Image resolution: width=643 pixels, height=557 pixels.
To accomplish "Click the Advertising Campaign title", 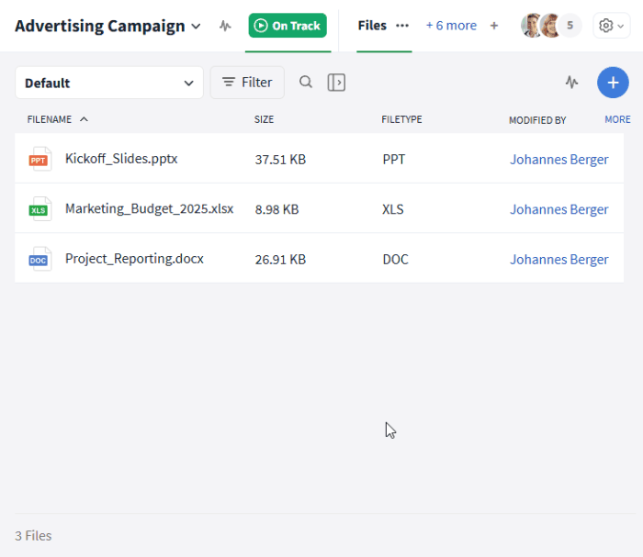I will [x=100, y=26].
